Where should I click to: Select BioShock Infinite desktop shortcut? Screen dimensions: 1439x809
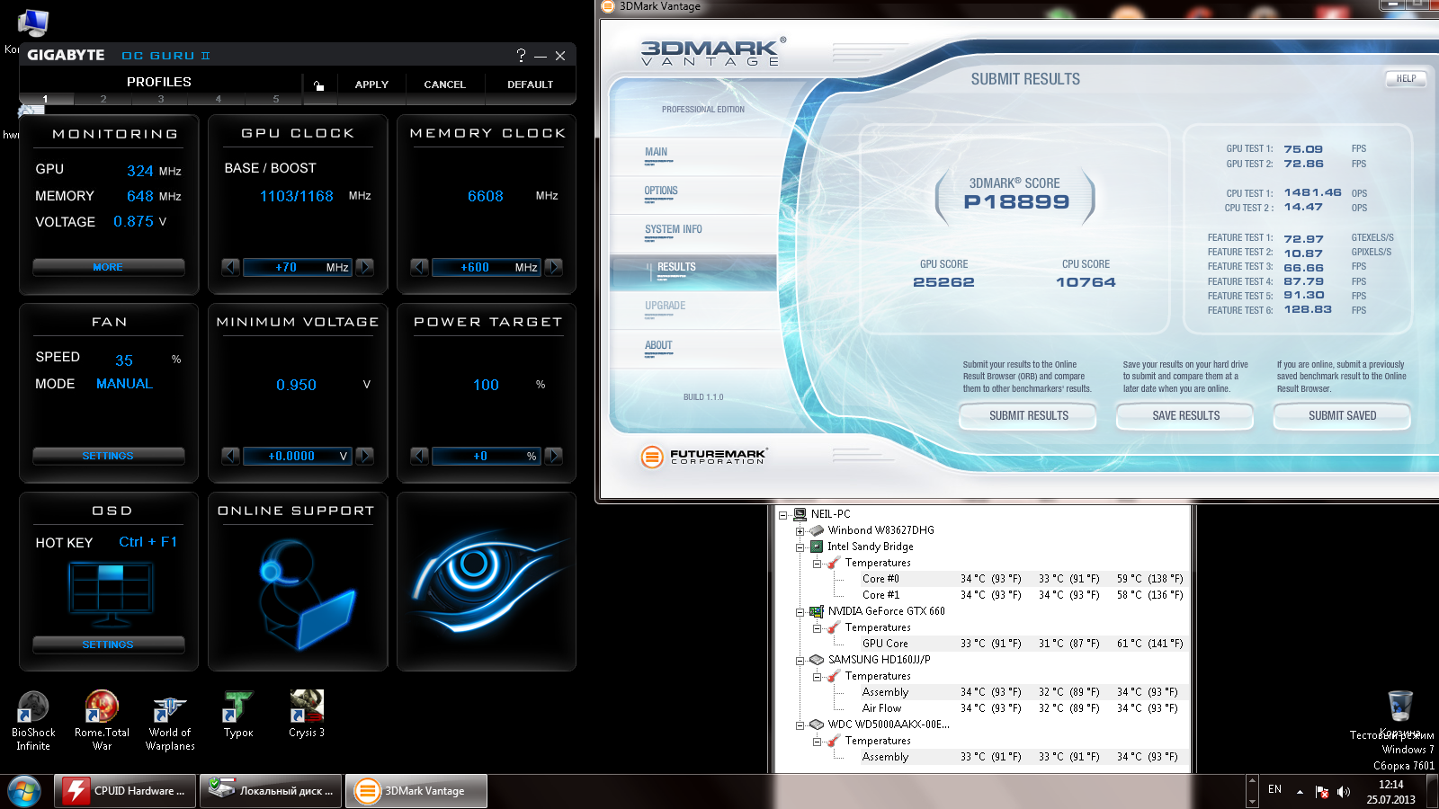point(33,722)
